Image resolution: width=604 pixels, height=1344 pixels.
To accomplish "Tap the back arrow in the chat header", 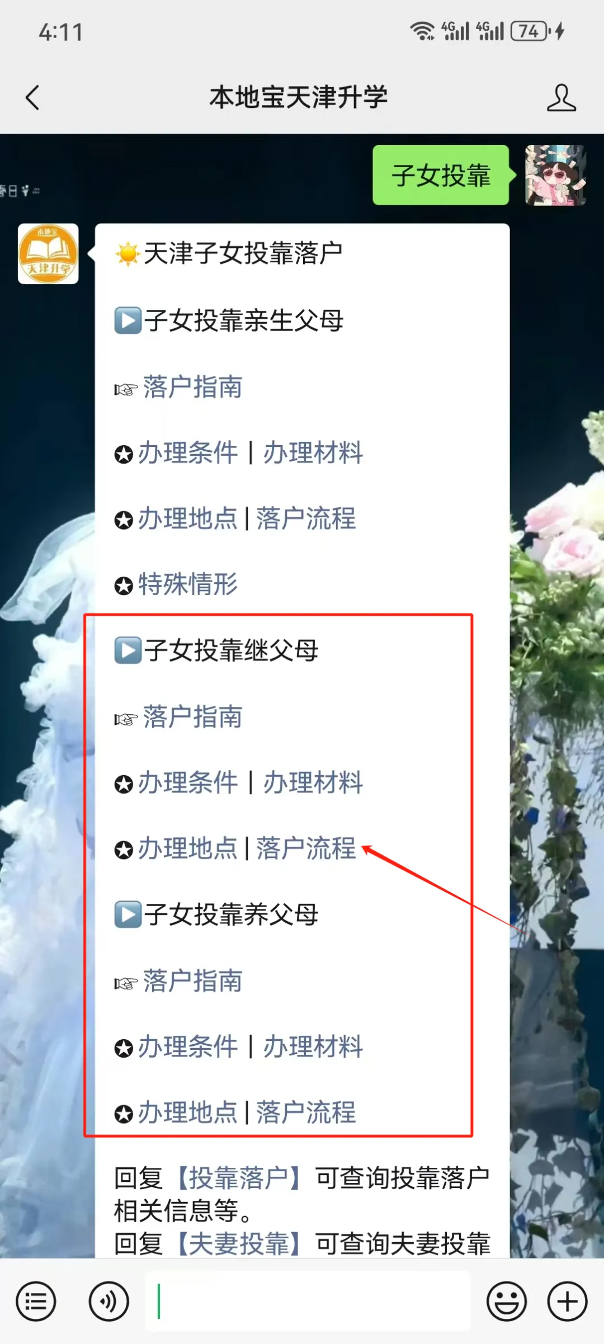I will click(x=32, y=98).
